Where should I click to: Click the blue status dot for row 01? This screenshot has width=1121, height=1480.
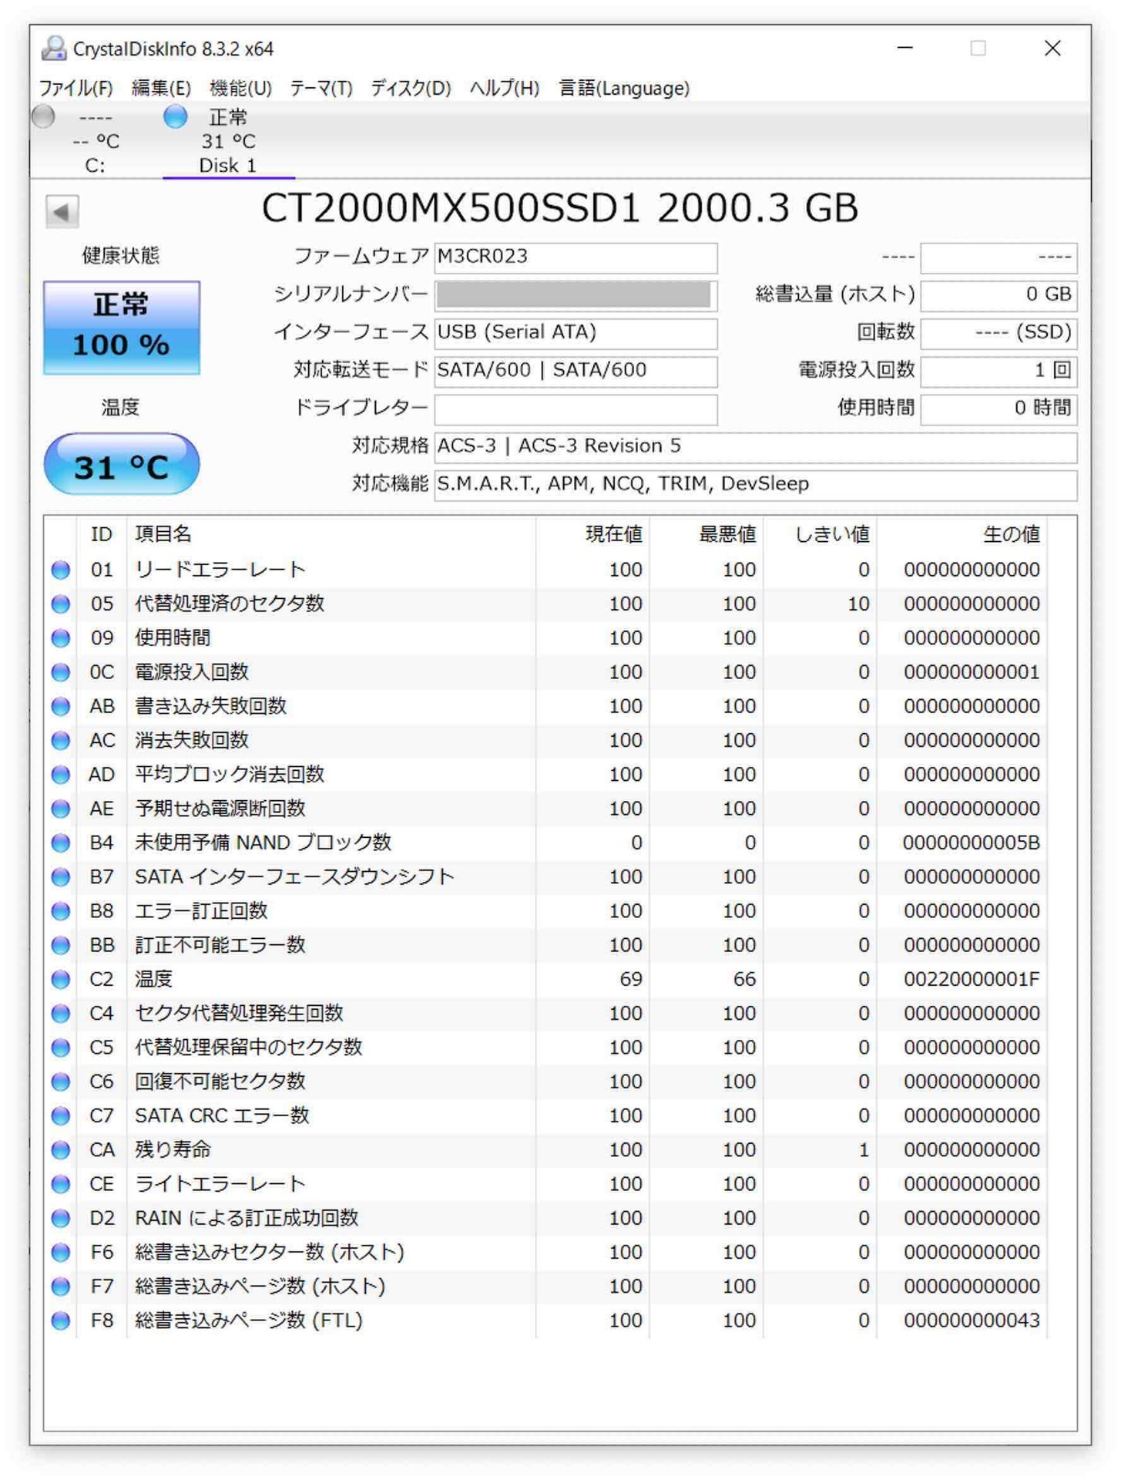pyautogui.click(x=61, y=570)
